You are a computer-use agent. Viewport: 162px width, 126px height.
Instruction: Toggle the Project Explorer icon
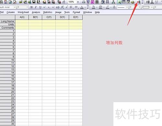click(119, 2)
